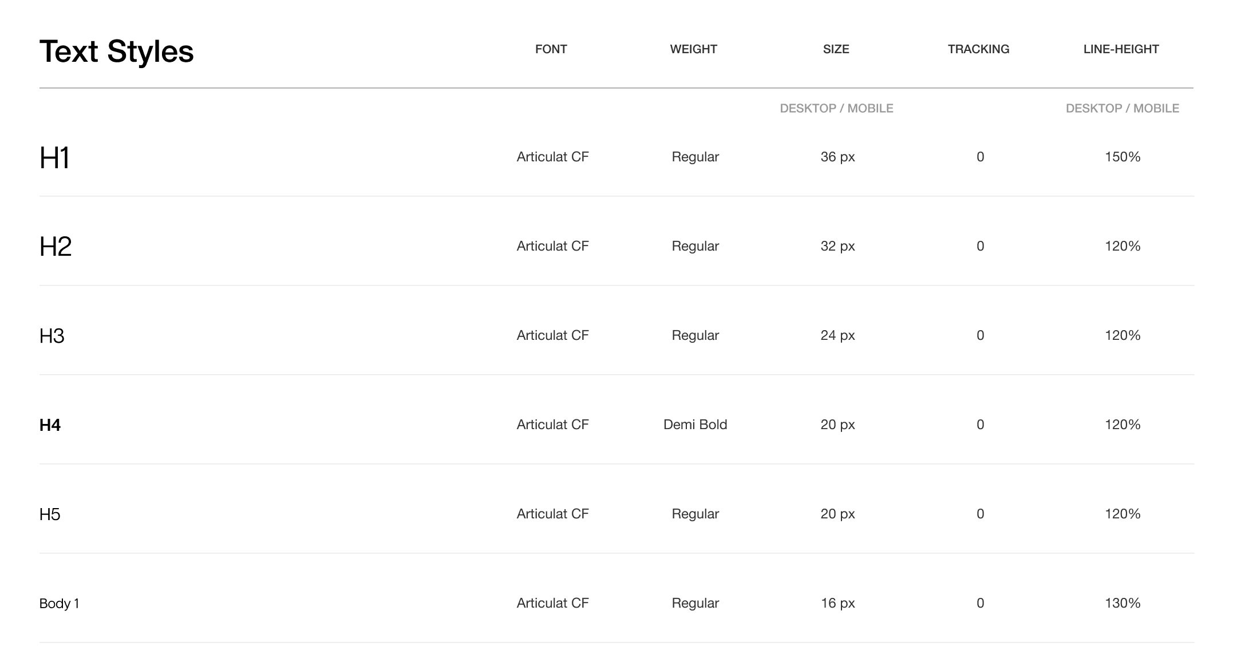Click the Demi Bold weight value

(x=695, y=425)
